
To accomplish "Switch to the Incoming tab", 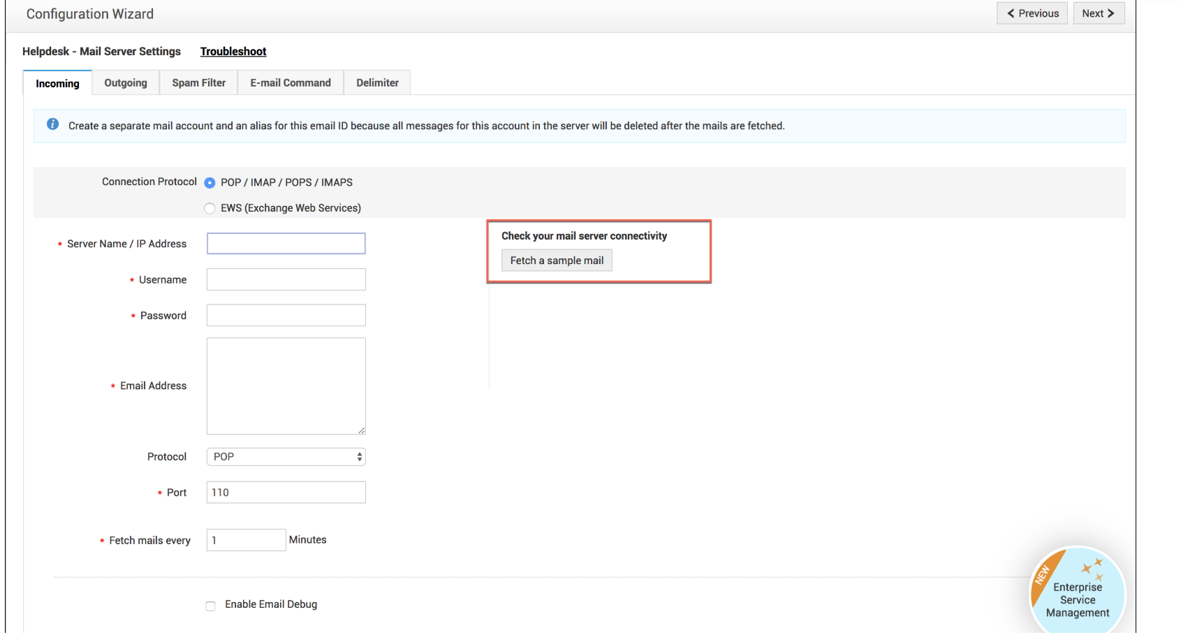I will coord(57,83).
